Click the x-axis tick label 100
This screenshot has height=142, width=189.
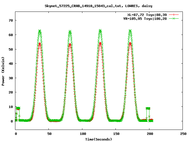click(83, 134)
